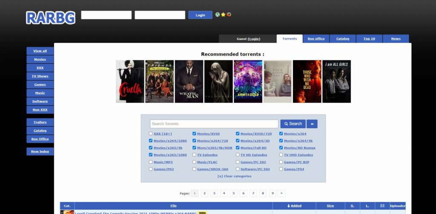Click the uTorrent icon beside Login
Image resolution: width=436 pixels, height=214 pixels.
[218, 15]
